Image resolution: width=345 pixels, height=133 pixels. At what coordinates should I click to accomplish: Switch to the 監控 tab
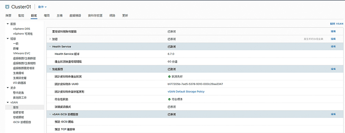point(21,15)
